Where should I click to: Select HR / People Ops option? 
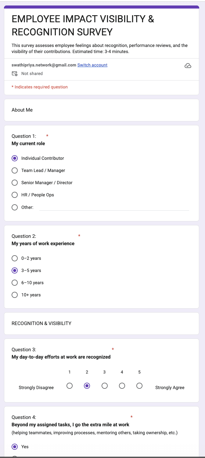pyautogui.click(x=15, y=195)
